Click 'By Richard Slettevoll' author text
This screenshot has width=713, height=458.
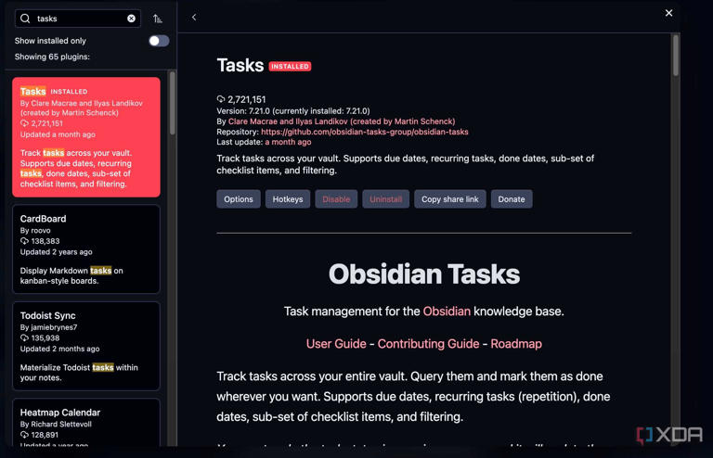(x=56, y=425)
